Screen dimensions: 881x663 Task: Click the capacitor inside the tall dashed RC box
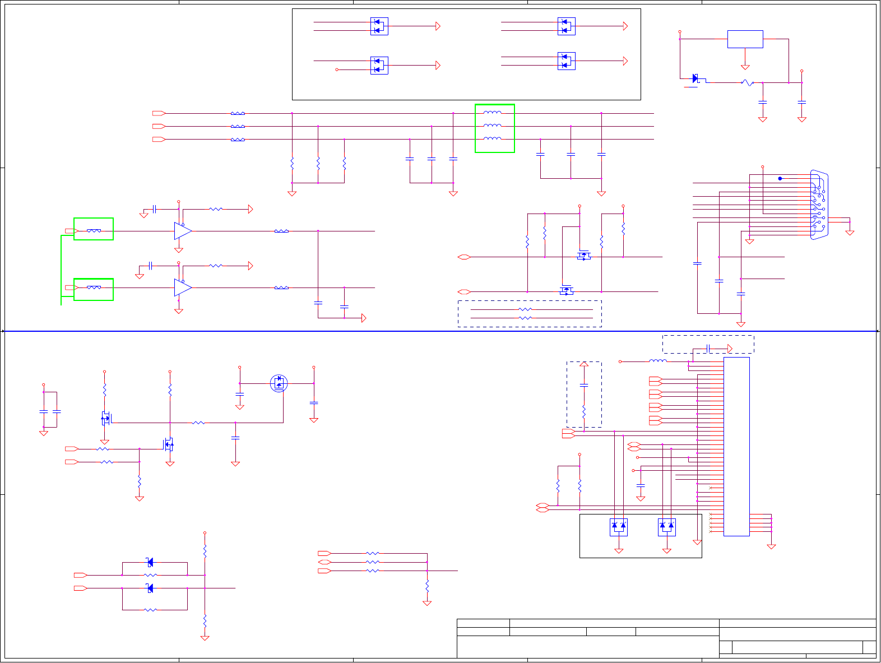(584, 386)
